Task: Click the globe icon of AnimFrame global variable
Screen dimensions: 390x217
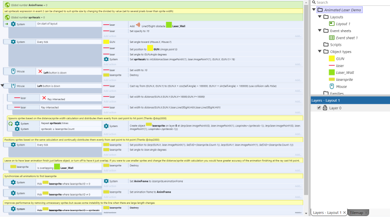Action: tap(7, 5)
